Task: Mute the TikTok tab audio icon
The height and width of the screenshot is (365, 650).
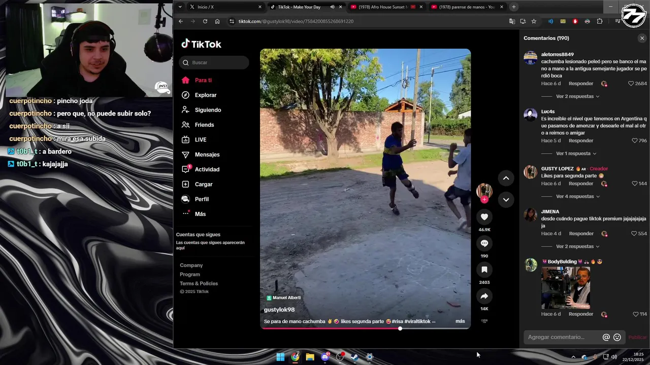Action: point(332,7)
